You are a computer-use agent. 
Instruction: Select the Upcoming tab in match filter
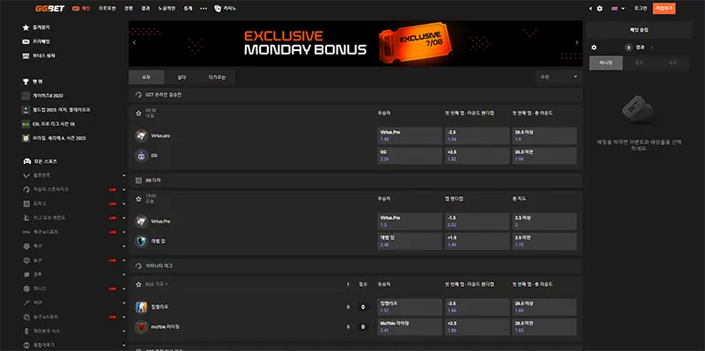pyautogui.click(x=217, y=77)
